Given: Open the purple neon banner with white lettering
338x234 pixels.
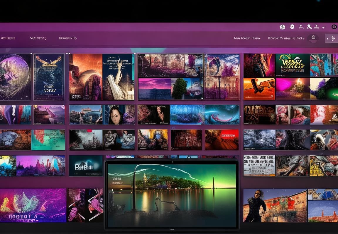Looking at the screenshot, I should pyautogui.click(x=33, y=205).
